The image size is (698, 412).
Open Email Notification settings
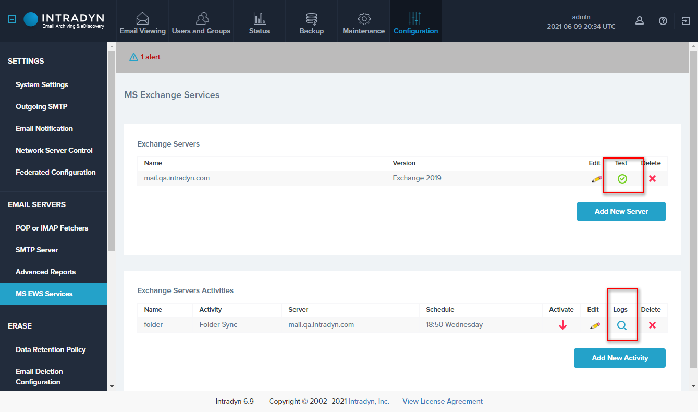[x=44, y=128]
